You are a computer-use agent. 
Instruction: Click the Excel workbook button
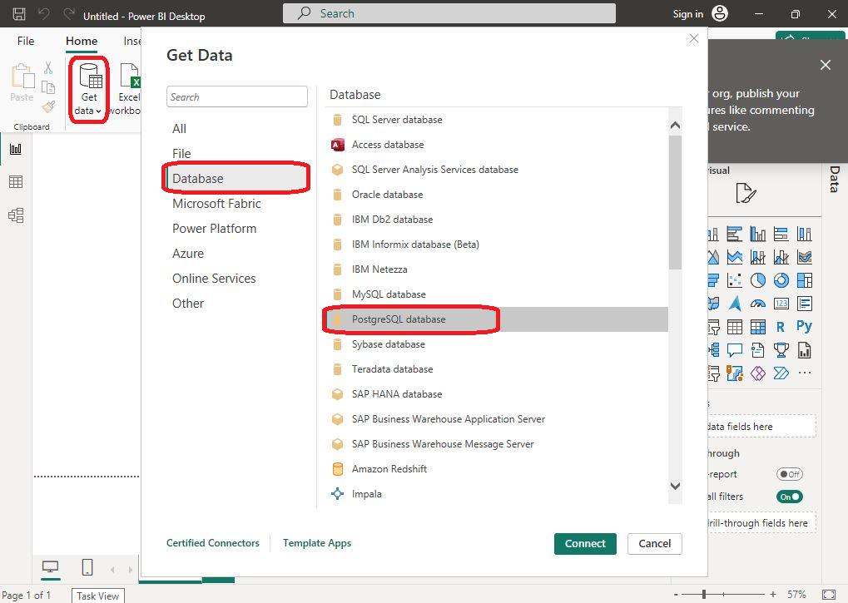pos(129,90)
